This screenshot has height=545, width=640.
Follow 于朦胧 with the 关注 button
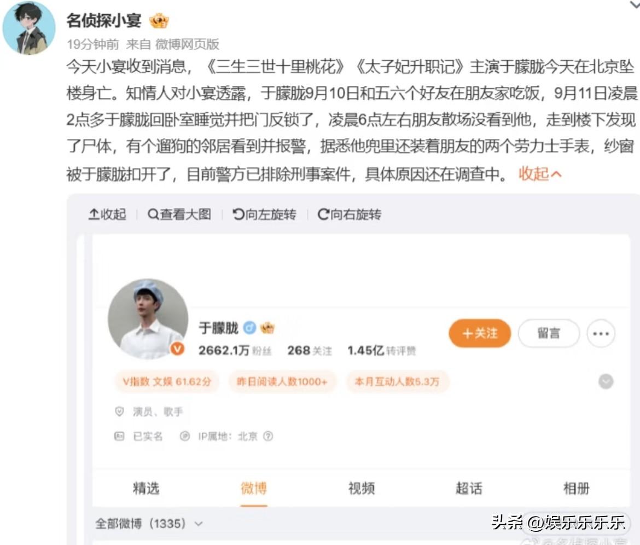pyautogui.click(x=480, y=334)
